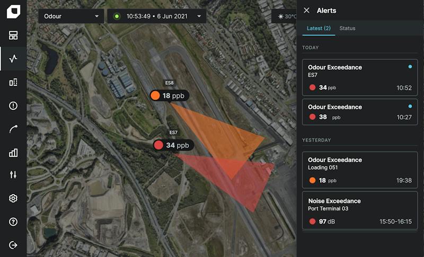Open the help question mark icon
The height and width of the screenshot is (257, 424).
(13, 222)
